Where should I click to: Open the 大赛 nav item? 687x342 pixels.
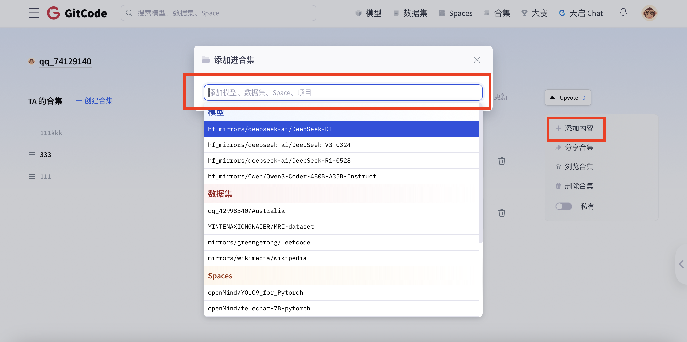534,13
